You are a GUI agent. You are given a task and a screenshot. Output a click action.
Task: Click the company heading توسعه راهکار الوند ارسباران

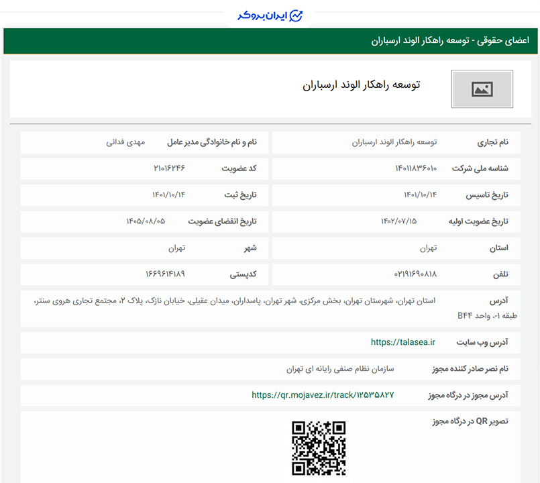point(362,85)
